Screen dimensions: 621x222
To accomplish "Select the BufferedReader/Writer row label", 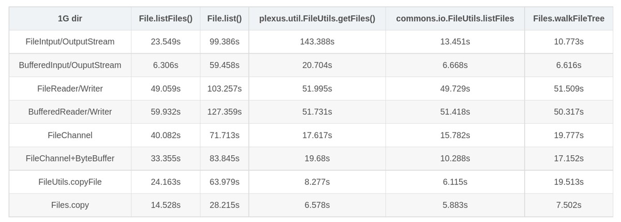I will point(70,112).
